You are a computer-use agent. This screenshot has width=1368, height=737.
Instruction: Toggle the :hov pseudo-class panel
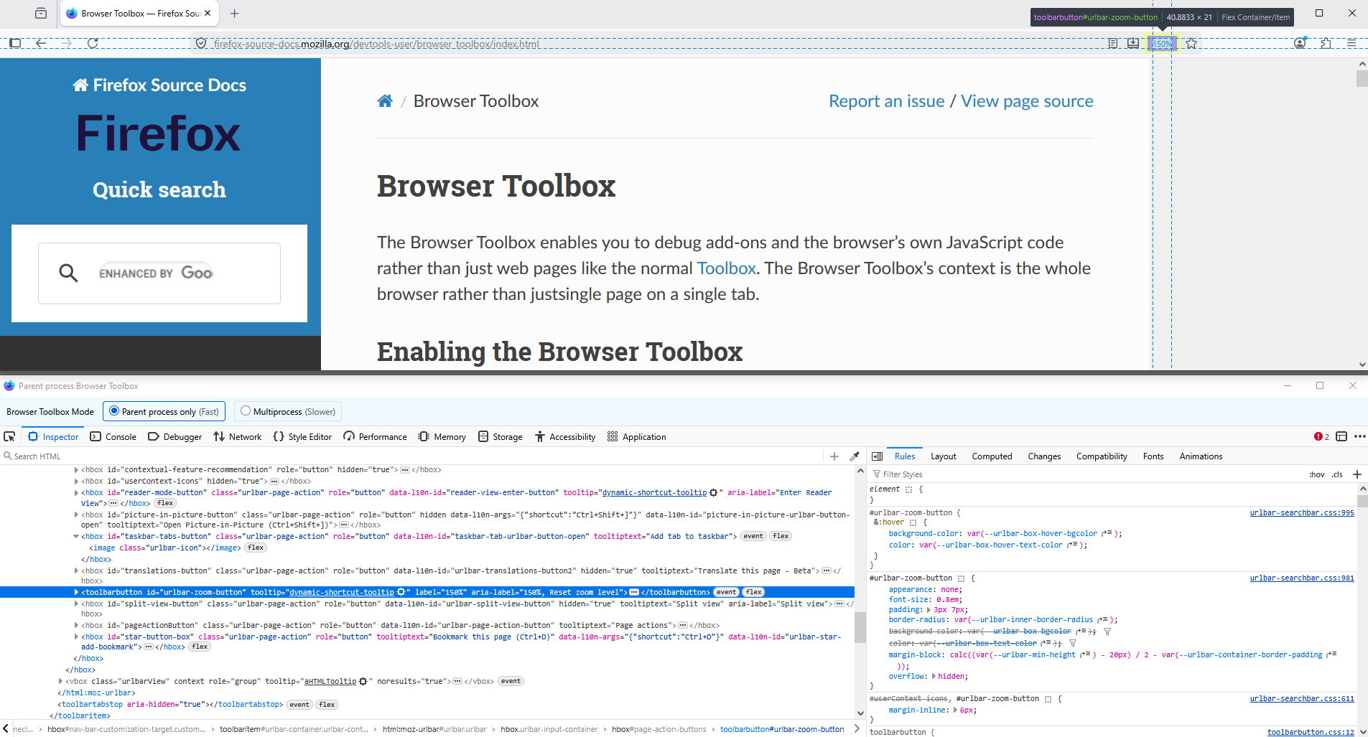(x=1317, y=474)
